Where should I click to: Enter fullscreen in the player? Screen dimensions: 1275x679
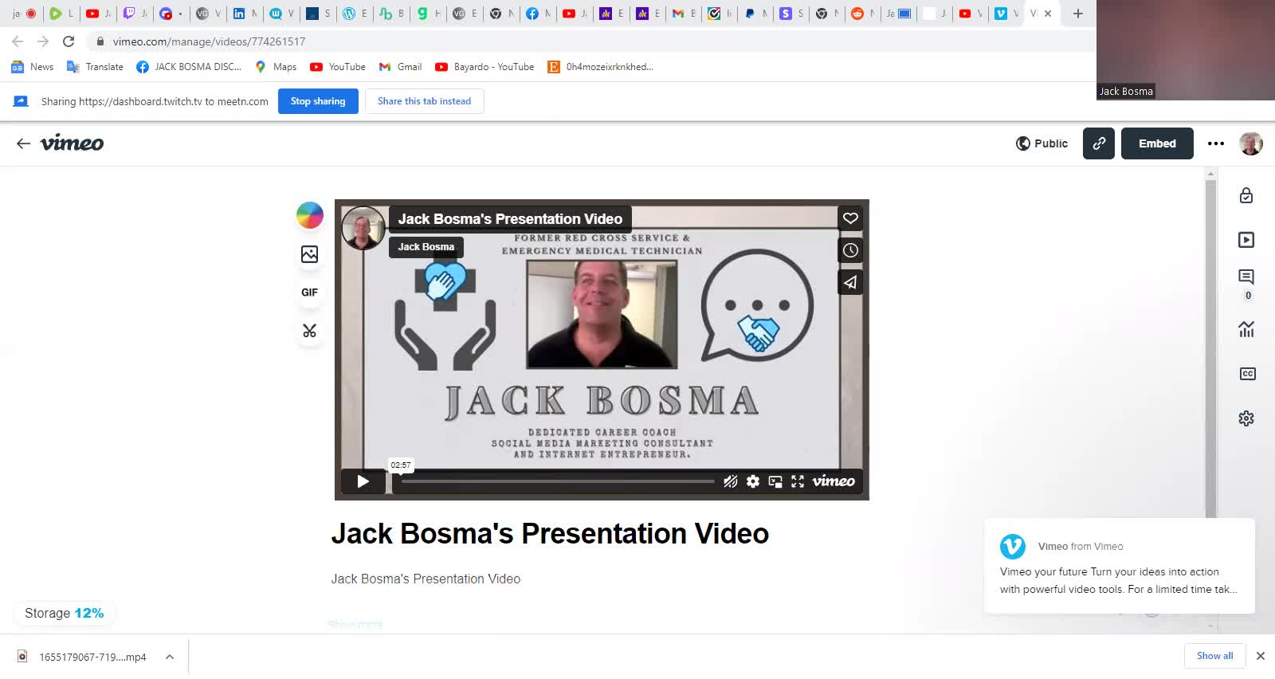point(797,481)
